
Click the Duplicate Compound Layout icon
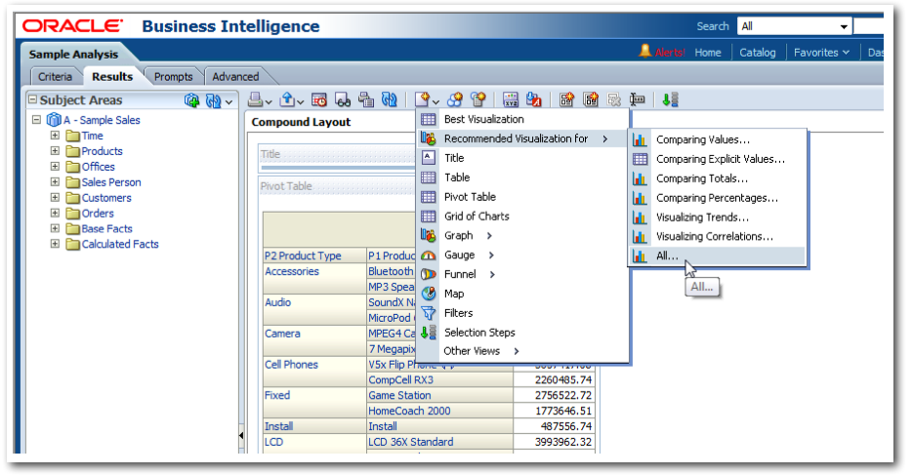591,99
